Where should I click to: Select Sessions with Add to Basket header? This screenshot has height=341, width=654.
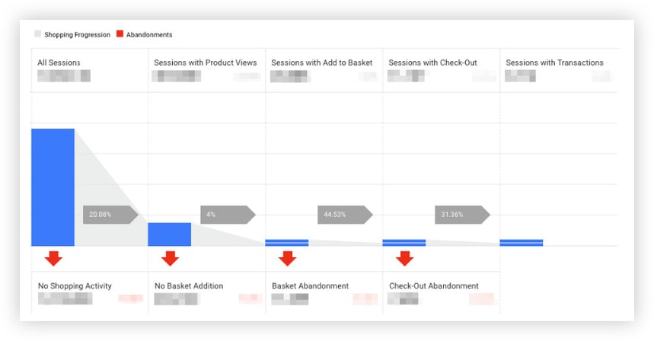tap(321, 62)
